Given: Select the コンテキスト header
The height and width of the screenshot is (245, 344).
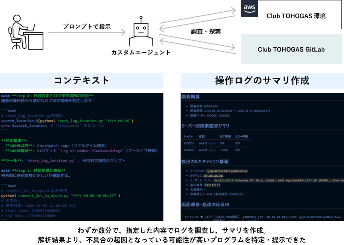Looking at the screenshot, I should [x=82, y=80].
